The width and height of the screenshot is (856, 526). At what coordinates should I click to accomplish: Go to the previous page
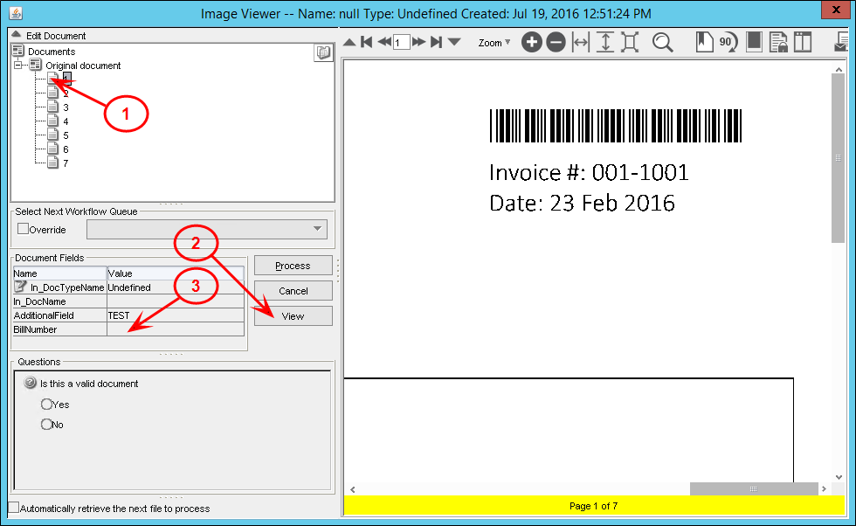tap(383, 42)
